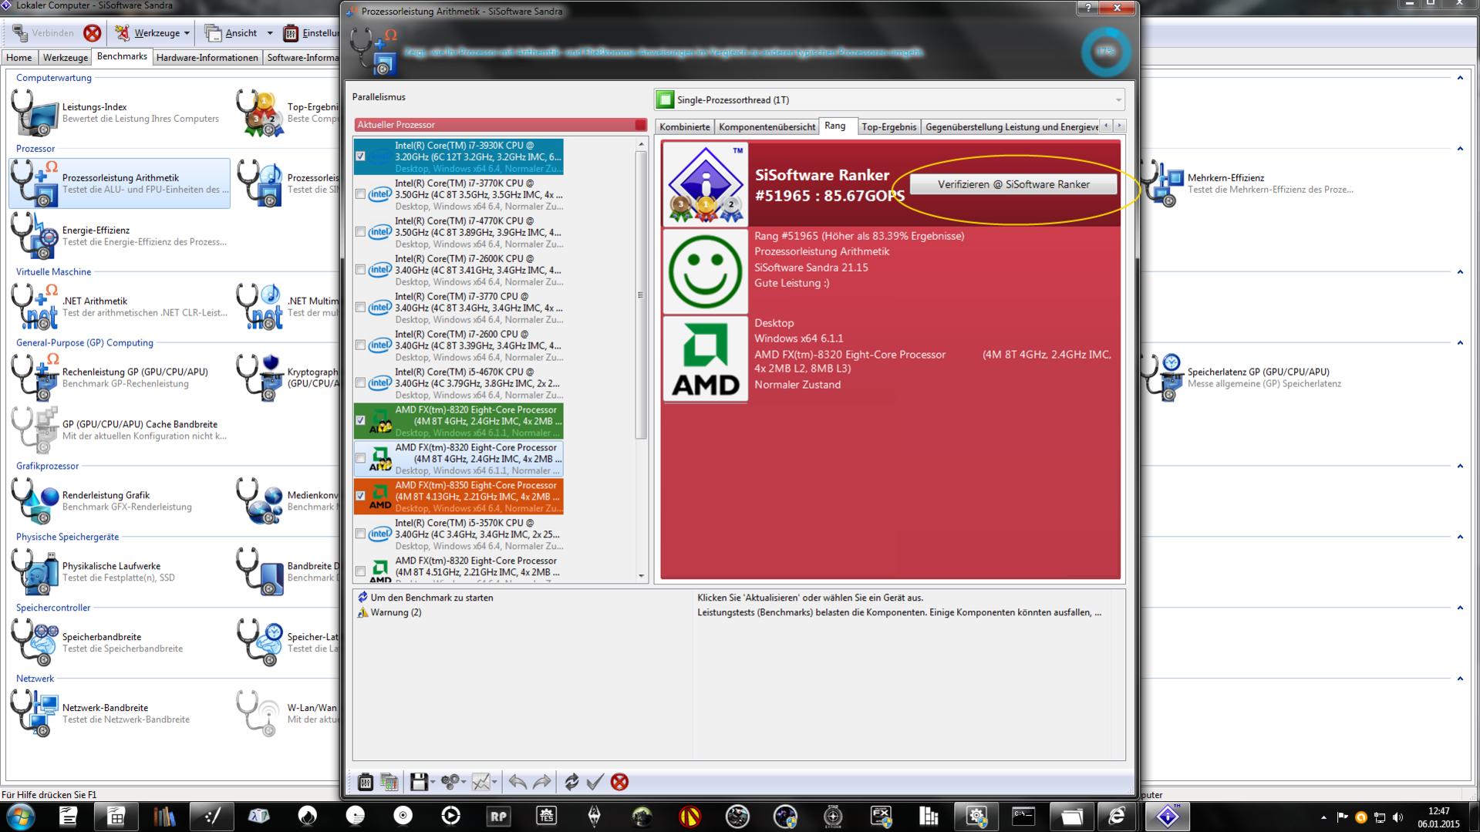
Task: Select the Energie-Effizienz benchmark icon
Action: (35, 236)
